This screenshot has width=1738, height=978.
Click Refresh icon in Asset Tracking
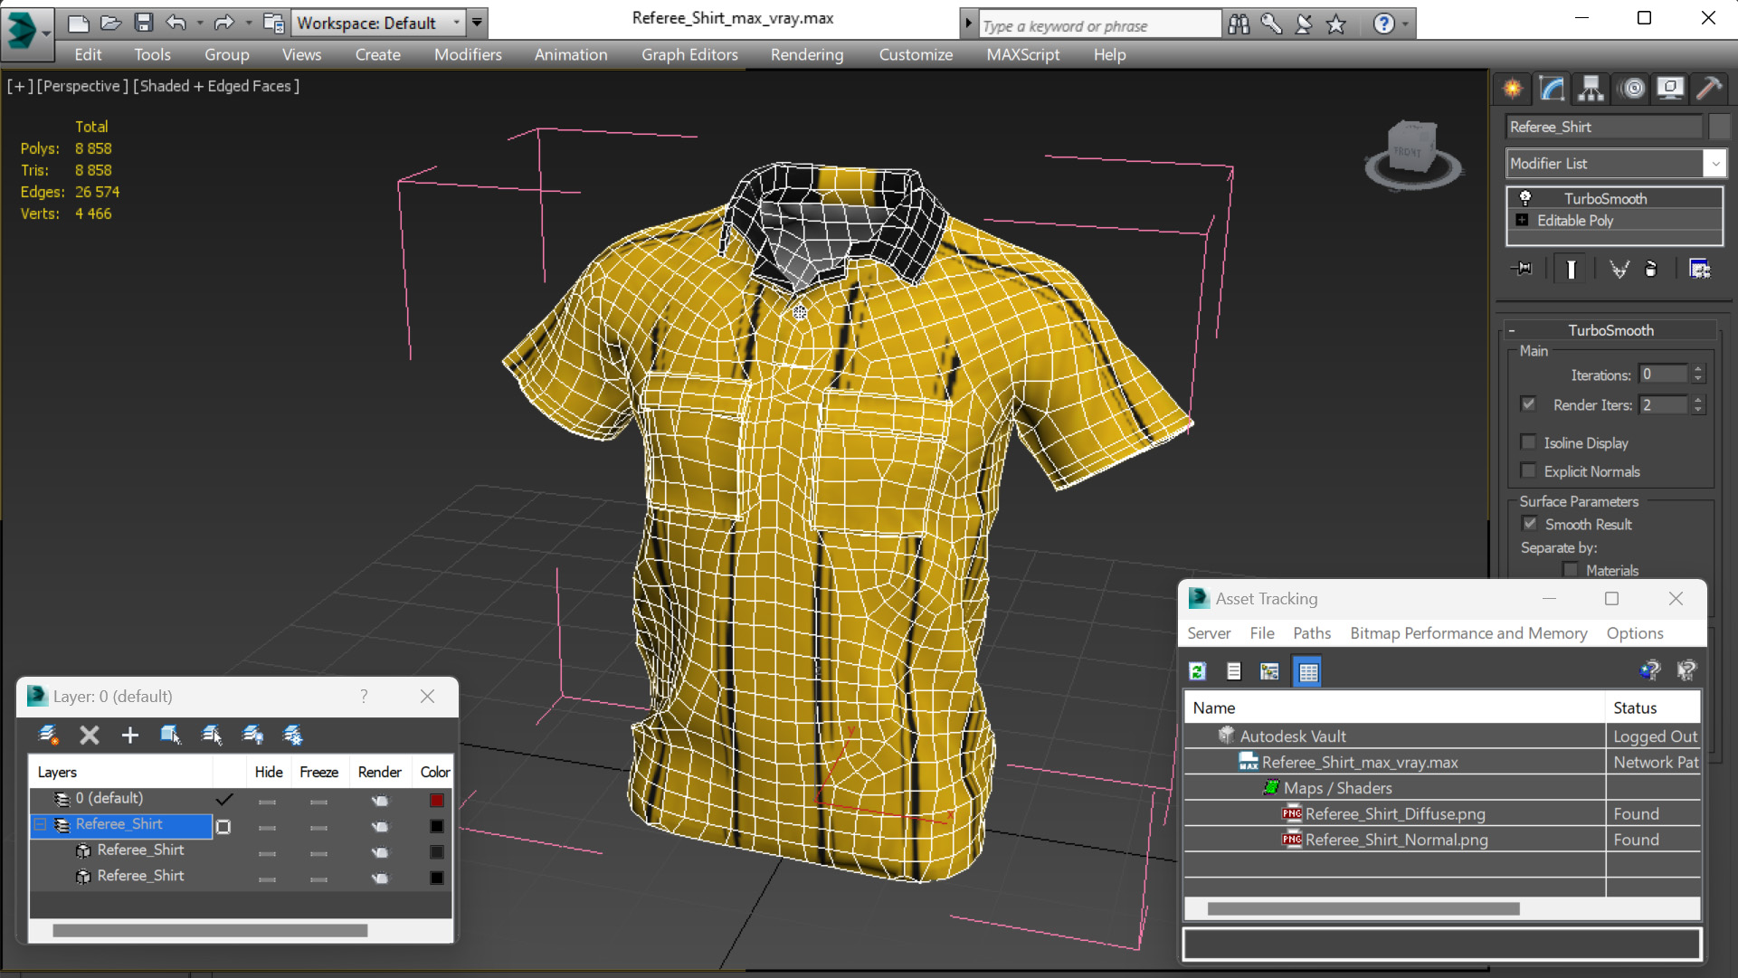click(1198, 671)
